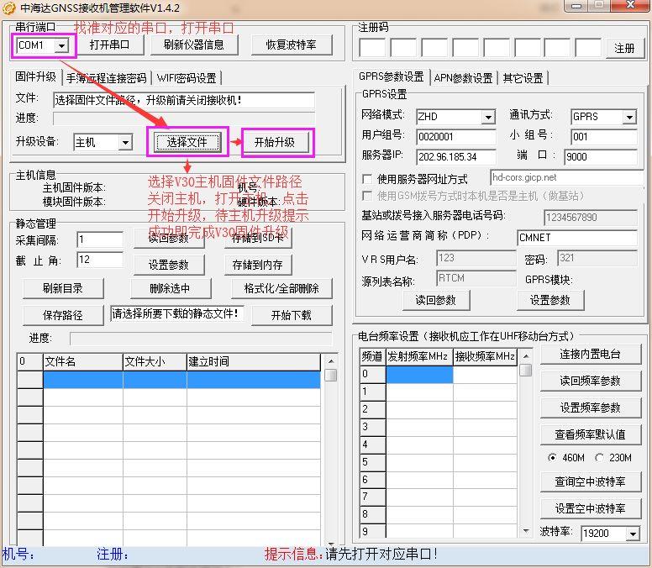Click 刷新目录 button
The width and height of the screenshot is (652, 568).
63,288
